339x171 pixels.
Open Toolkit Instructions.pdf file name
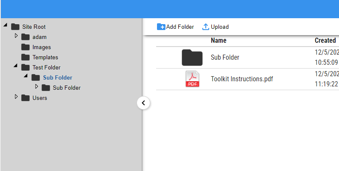242,79
